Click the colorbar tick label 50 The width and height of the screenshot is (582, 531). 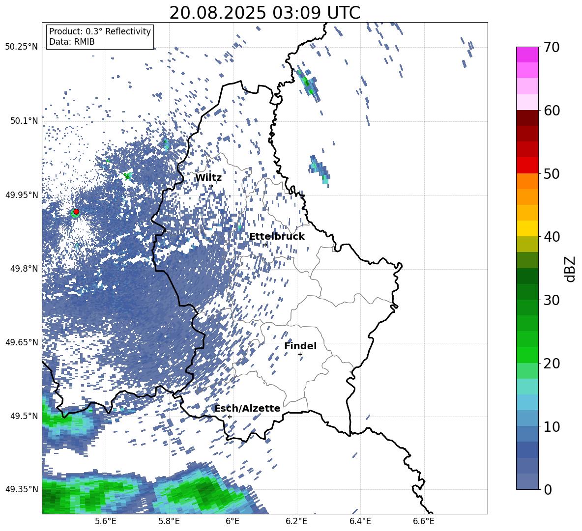point(552,173)
